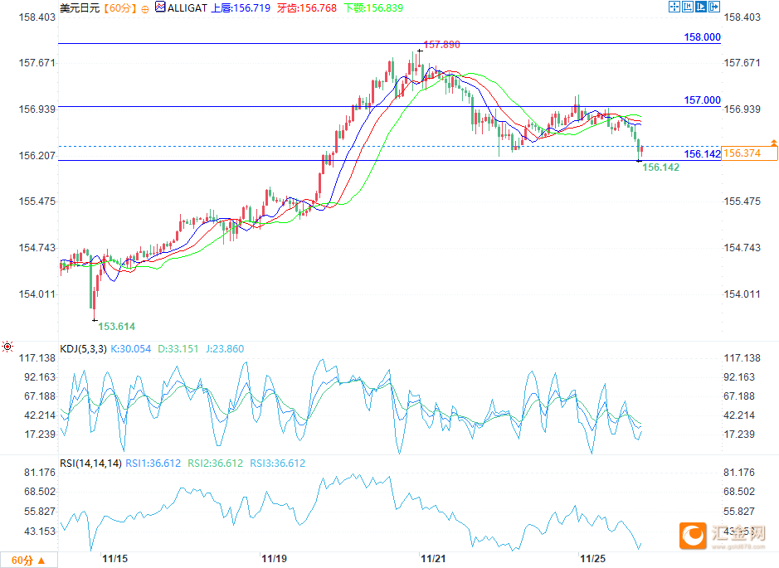Click the 158.000 horizontal line label
Image resolution: width=779 pixels, height=568 pixels.
click(702, 37)
